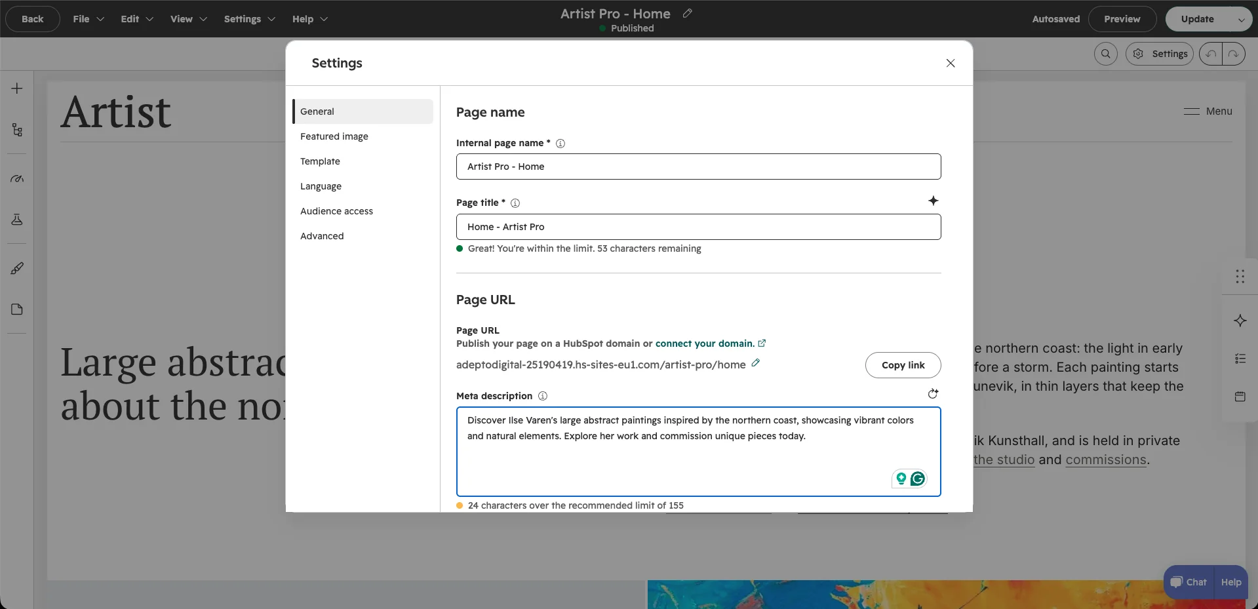Open the site tree icon in left sidebar
1258x609 pixels.
[17, 130]
